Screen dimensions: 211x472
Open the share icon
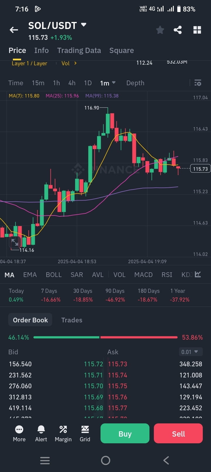[178, 30]
